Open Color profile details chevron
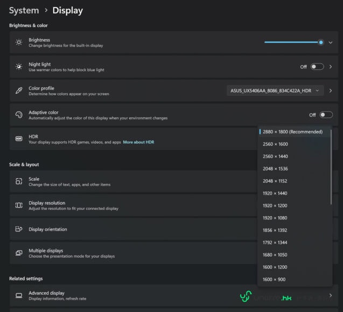 pyautogui.click(x=331, y=91)
